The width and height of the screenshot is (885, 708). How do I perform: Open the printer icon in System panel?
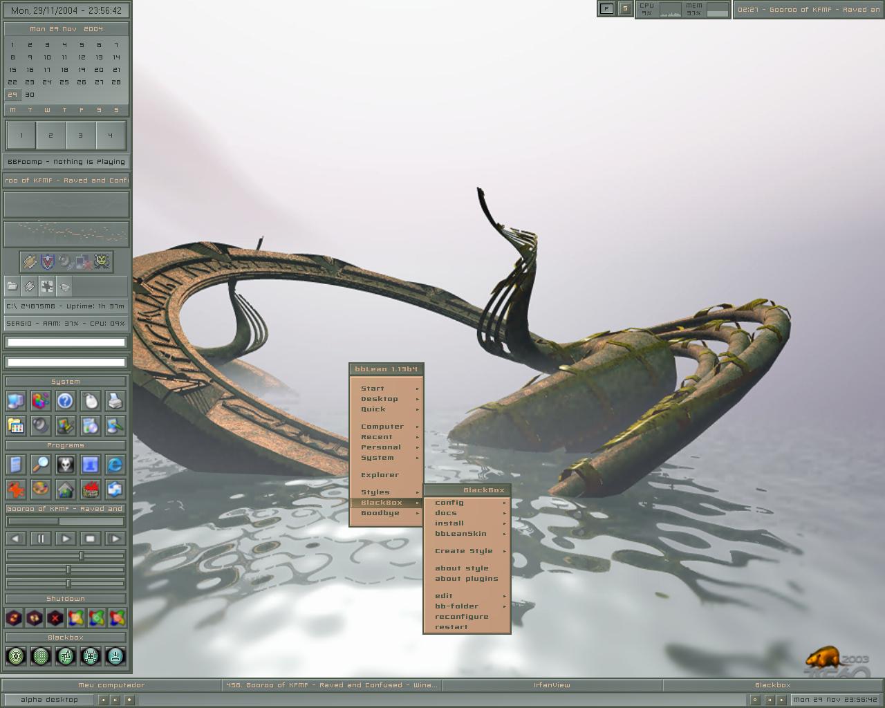pyautogui.click(x=115, y=401)
